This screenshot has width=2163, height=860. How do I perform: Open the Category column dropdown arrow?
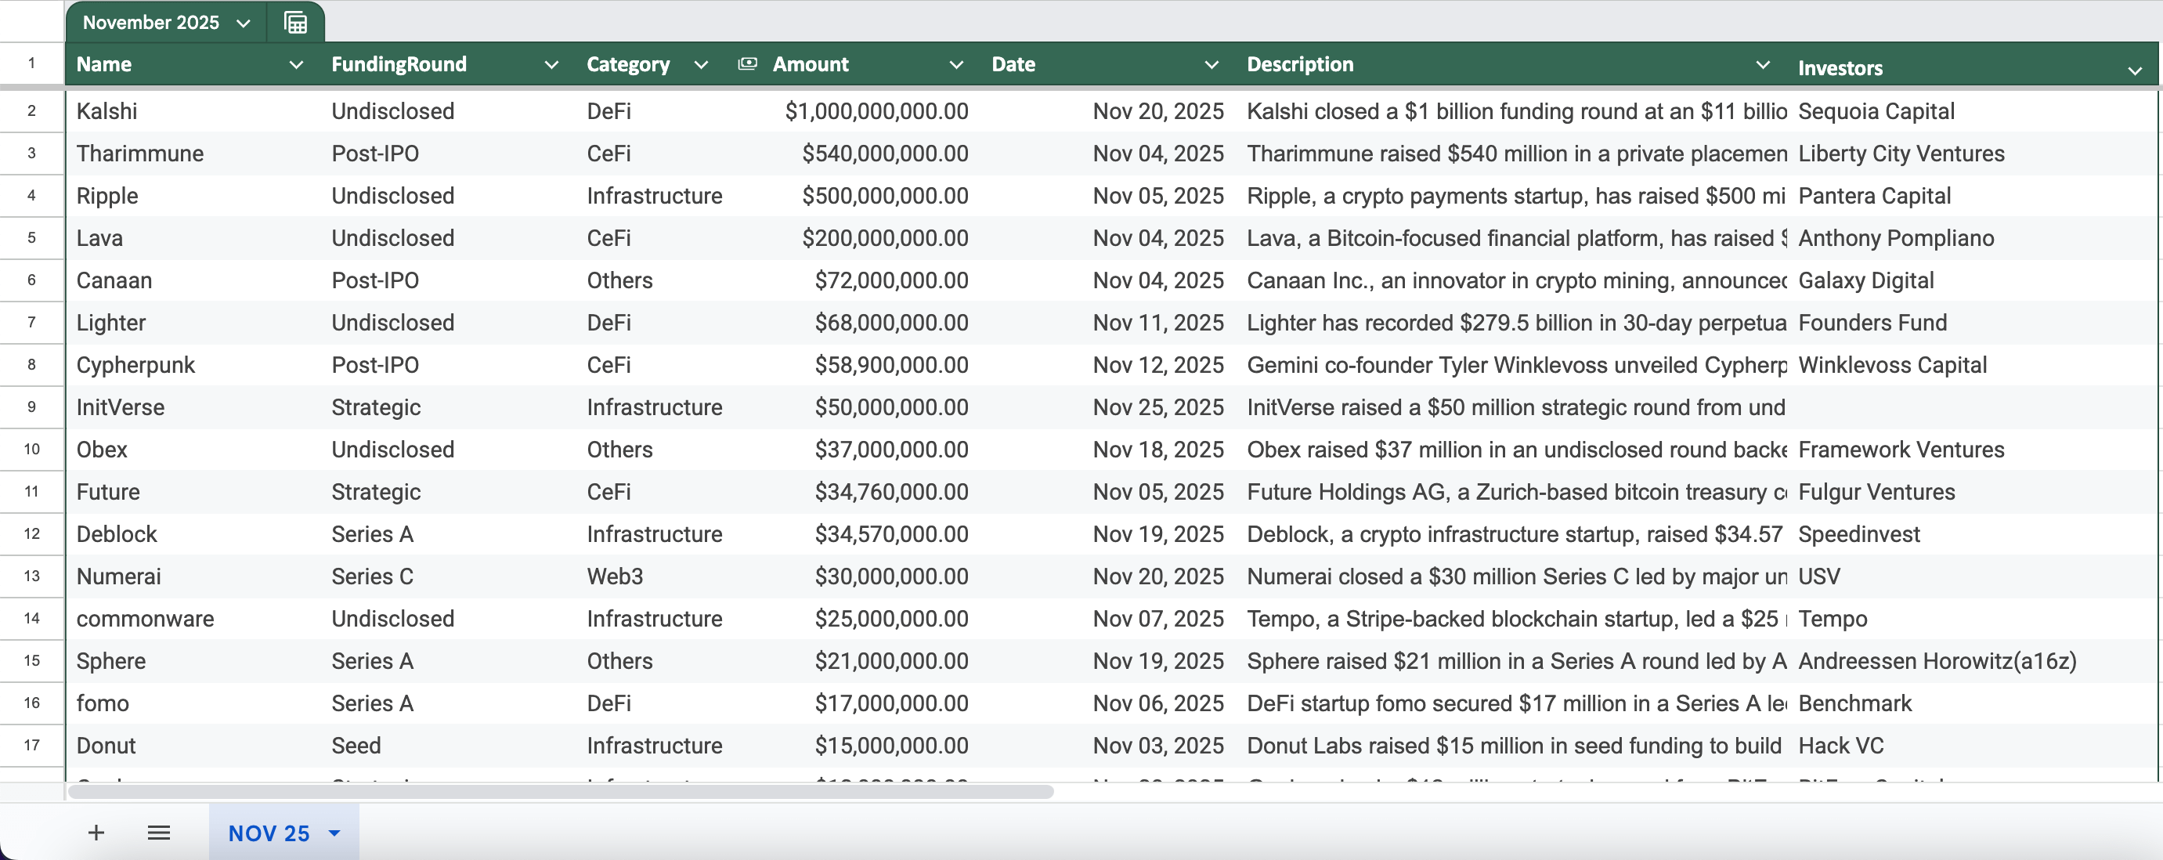click(701, 65)
